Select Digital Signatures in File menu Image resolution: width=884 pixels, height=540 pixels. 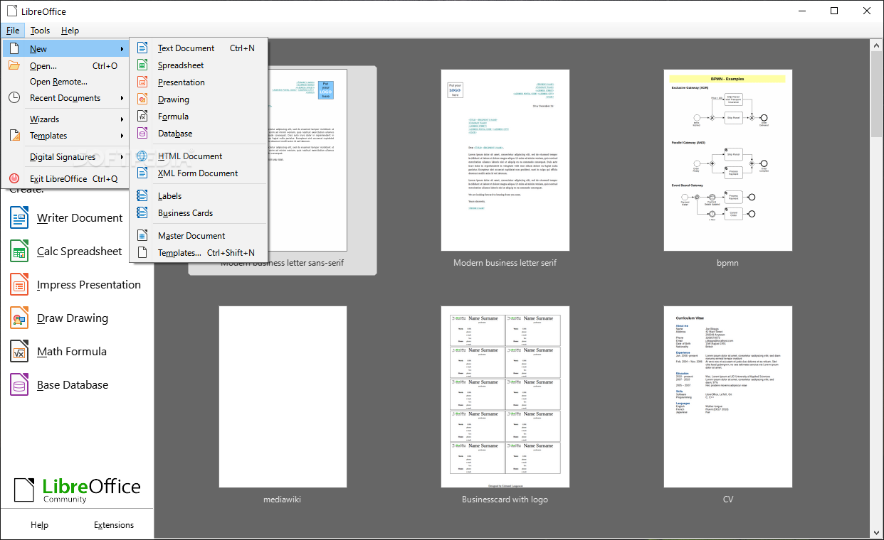[x=65, y=157]
